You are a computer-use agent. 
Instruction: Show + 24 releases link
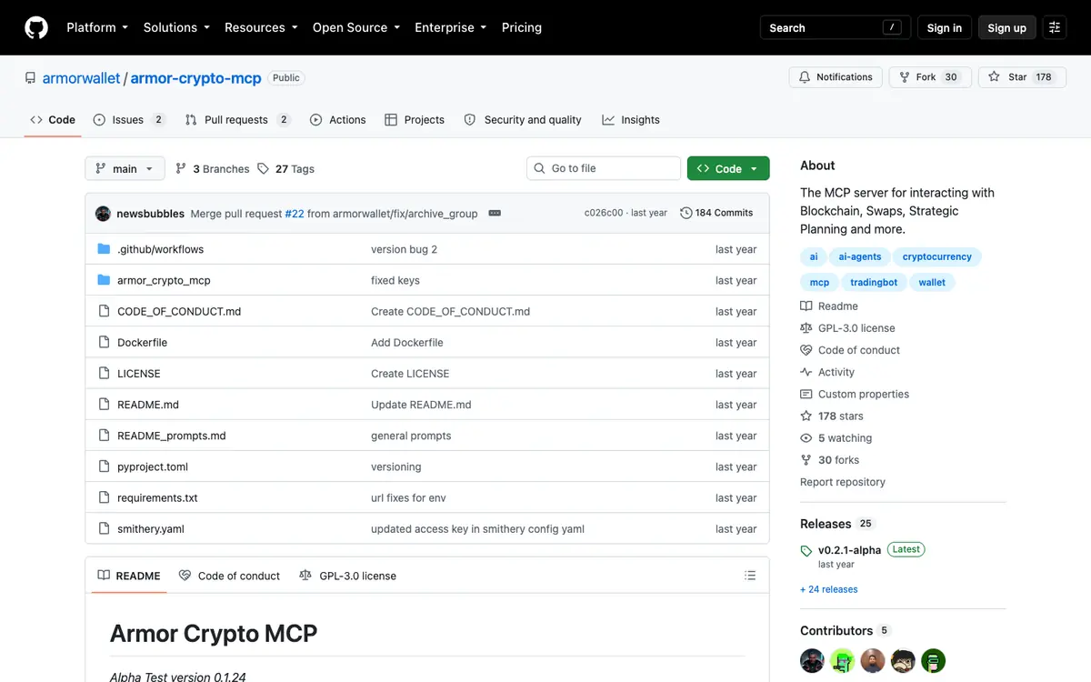click(x=829, y=589)
